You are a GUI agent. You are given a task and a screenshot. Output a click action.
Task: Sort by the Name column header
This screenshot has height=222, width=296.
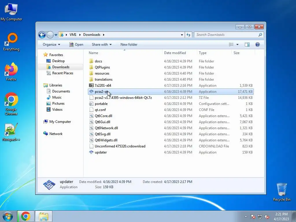[x=125, y=53]
